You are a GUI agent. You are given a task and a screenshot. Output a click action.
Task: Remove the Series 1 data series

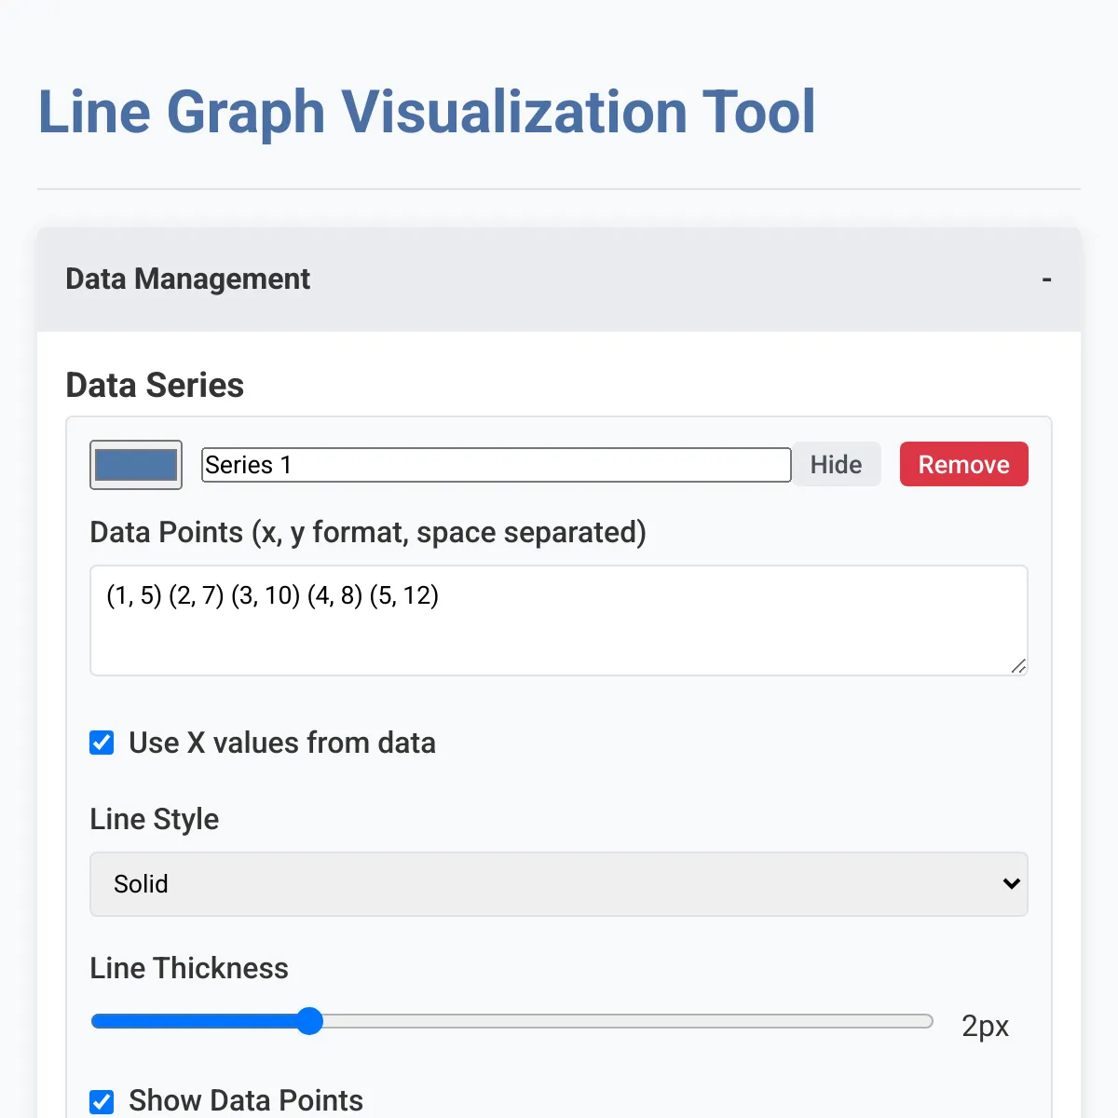(963, 464)
